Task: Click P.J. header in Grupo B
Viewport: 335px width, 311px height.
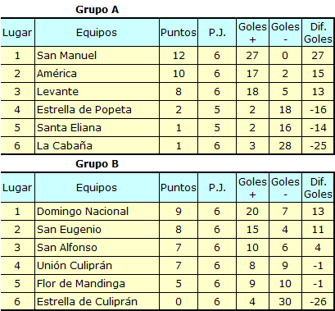Action: pyautogui.click(x=217, y=188)
